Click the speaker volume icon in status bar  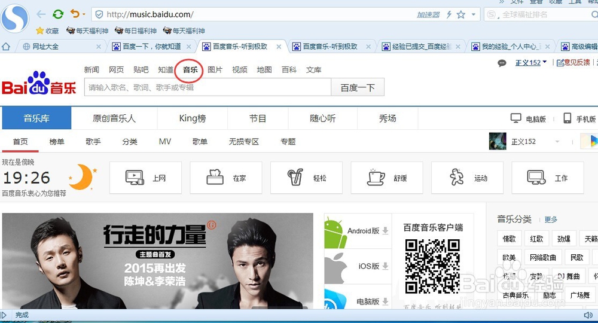pyautogui.click(x=588, y=315)
